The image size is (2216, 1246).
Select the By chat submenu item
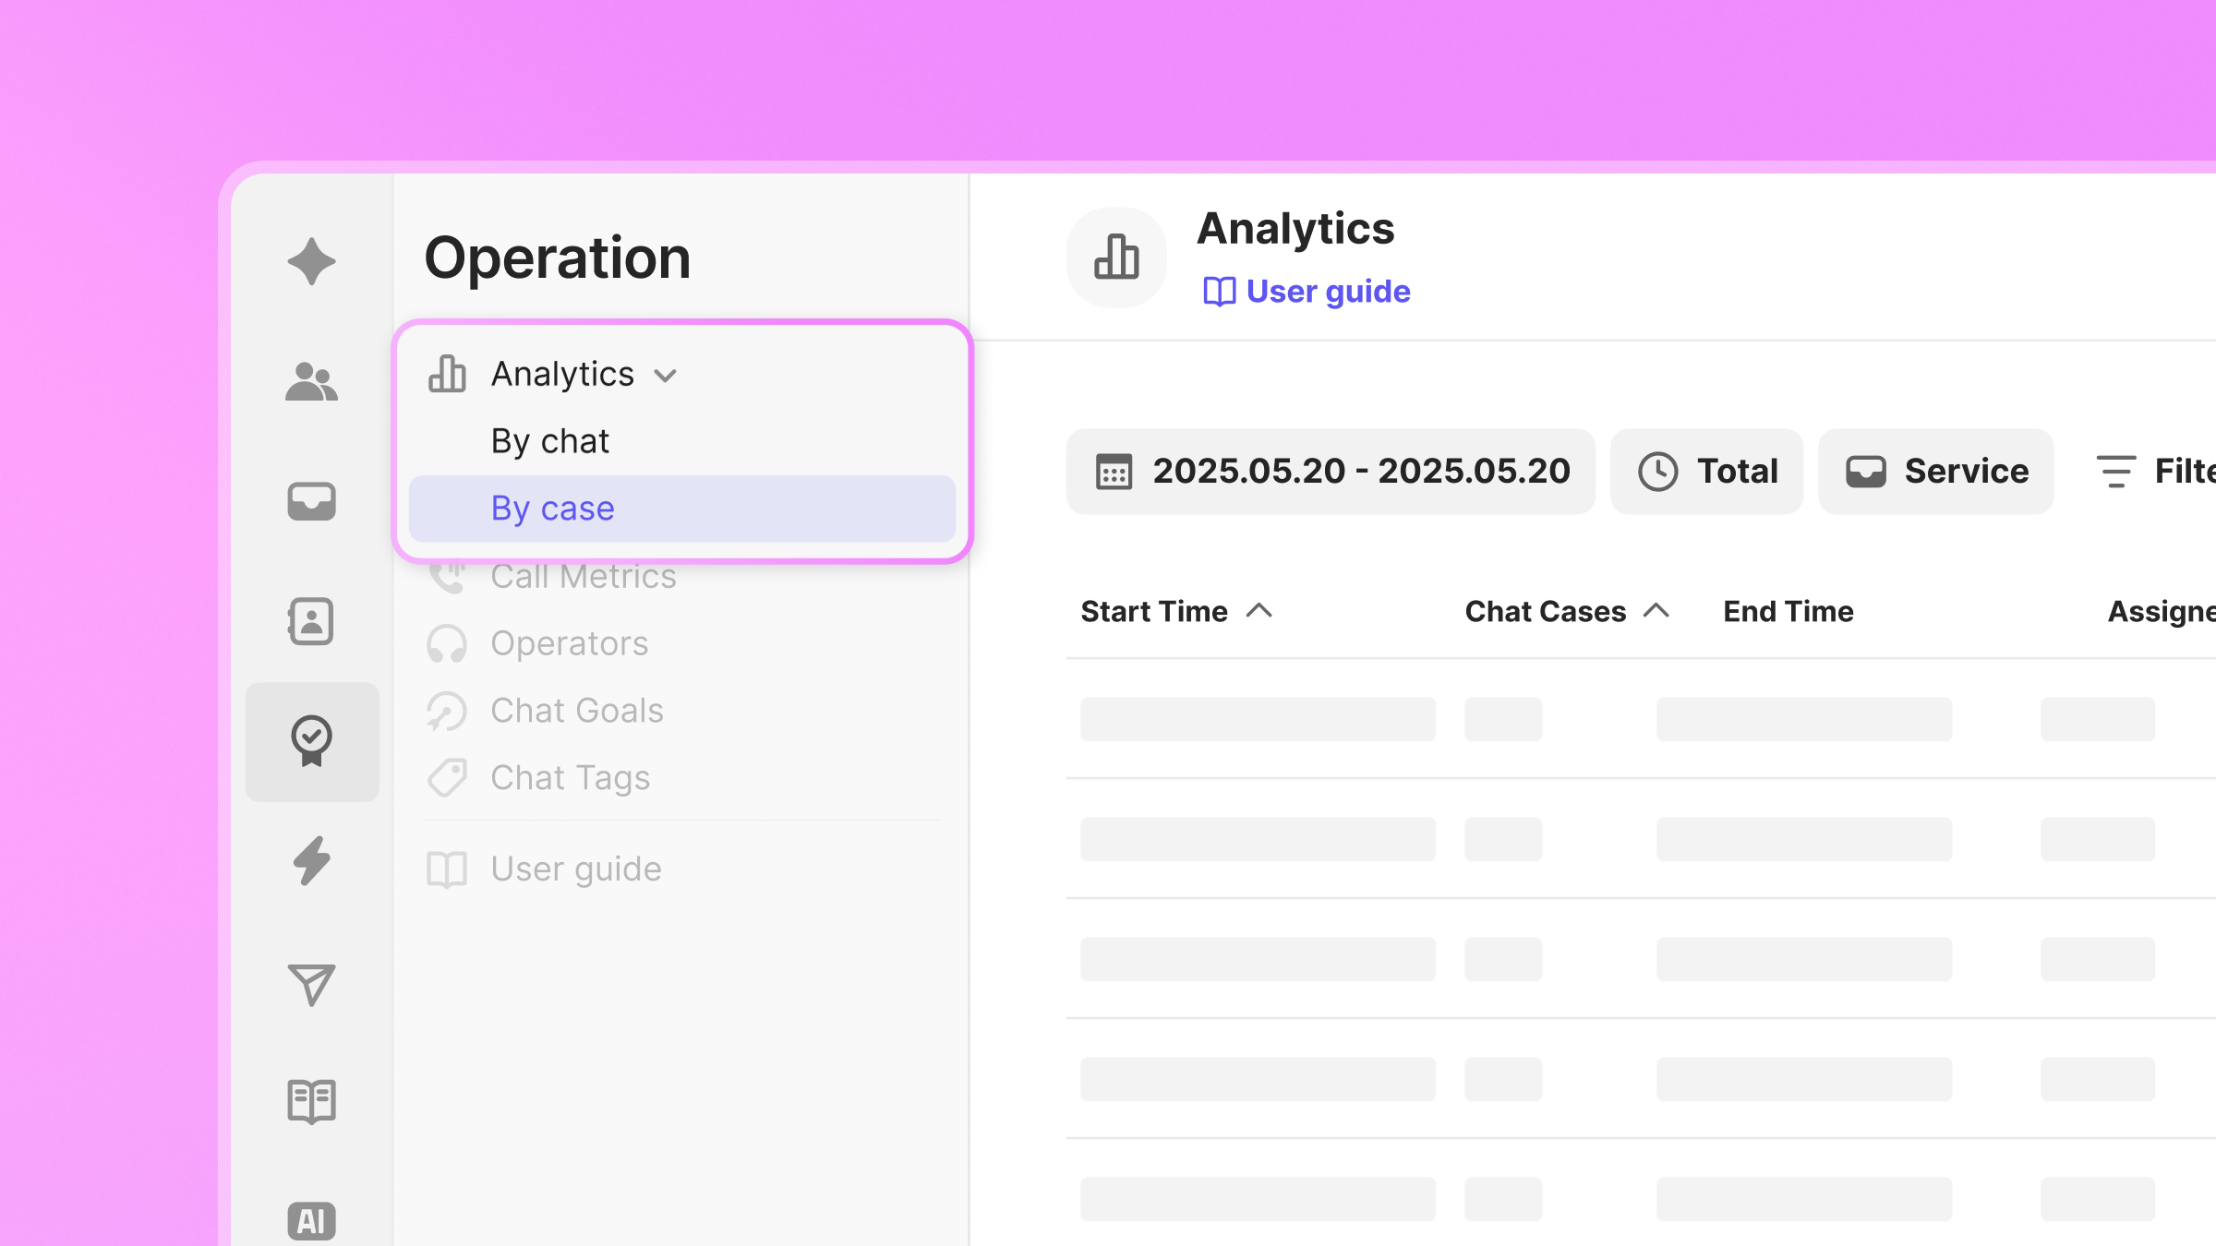[550, 441]
